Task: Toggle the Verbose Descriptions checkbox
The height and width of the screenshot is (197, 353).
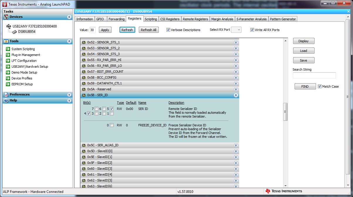Action: [168, 30]
